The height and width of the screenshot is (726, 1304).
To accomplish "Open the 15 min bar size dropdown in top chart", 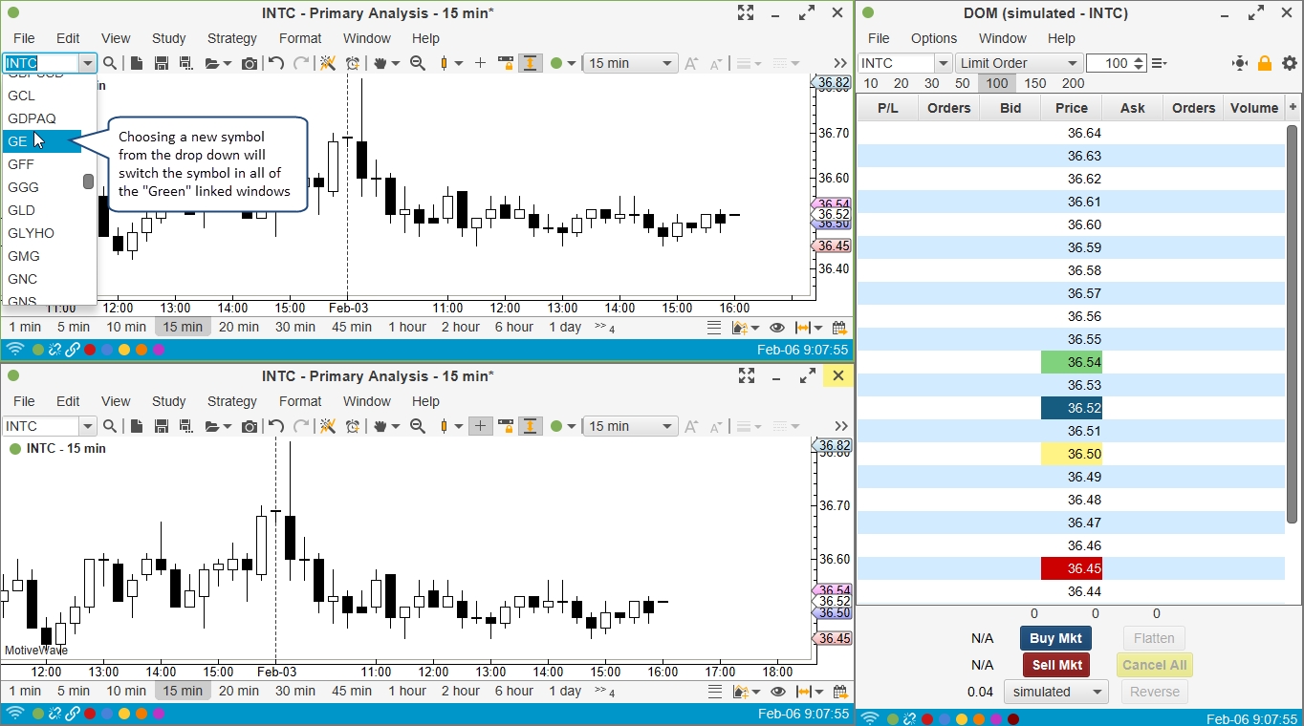I will pyautogui.click(x=631, y=63).
